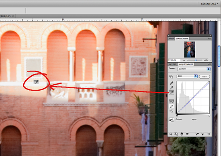The height and width of the screenshot is (156, 221).
Task: Click the Output label under curve
Action: click(179, 119)
